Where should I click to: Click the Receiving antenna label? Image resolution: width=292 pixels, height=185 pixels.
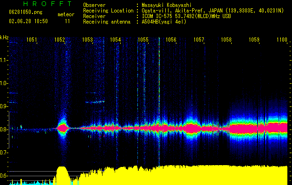(x=107, y=22)
